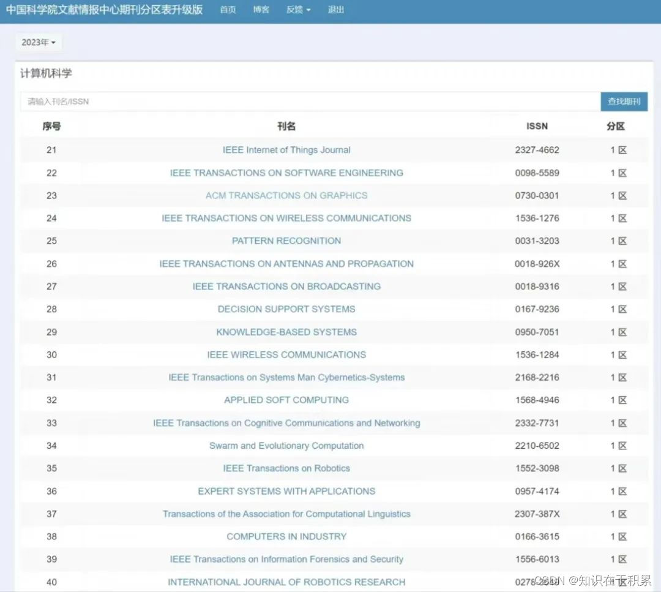The width and height of the screenshot is (661, 592).
Task: Click 1区 in PATTERN RECOGNITION row
Action: click(618, 241)
